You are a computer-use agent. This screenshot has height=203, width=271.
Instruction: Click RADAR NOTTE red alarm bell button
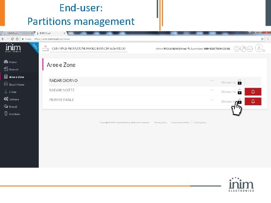pos(253,92)
